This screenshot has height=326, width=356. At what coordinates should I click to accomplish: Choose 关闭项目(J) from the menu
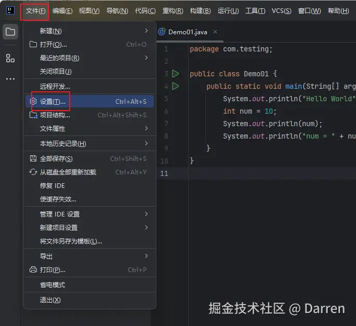(x=90, y=72)
